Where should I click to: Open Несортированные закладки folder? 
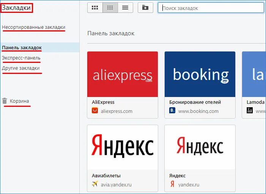point(34,27)
